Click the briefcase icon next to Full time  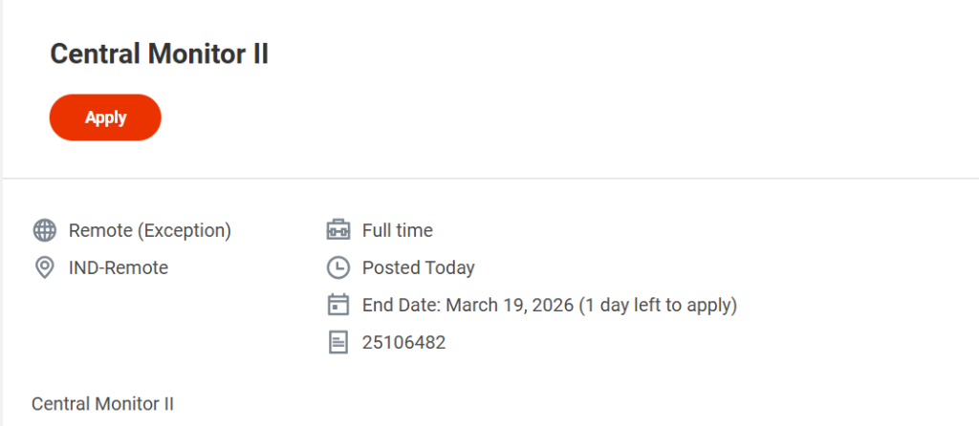337,230
